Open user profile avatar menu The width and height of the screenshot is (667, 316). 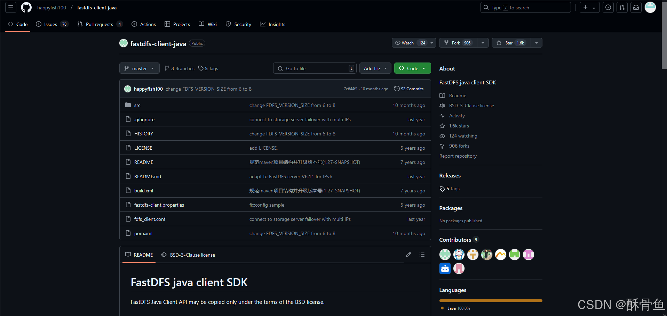[x=650, y=7]
